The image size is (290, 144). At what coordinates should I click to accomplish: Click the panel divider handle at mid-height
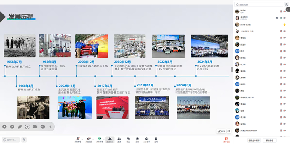coord(232,70)
